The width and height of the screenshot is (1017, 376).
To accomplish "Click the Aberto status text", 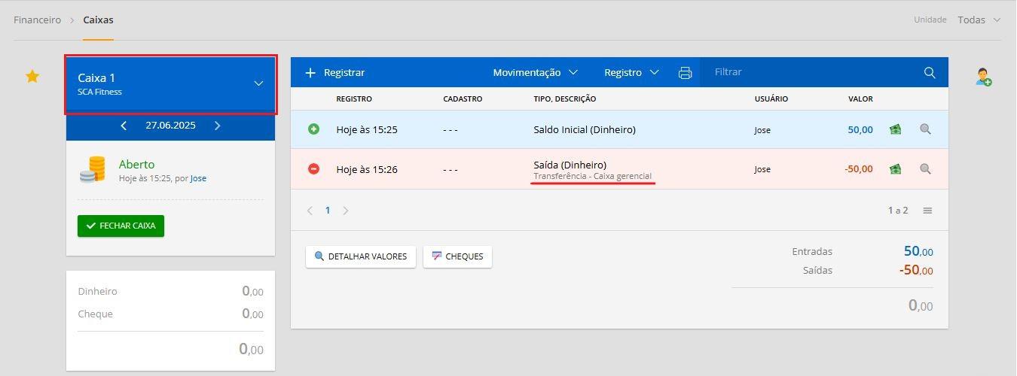I will (136, 164).
